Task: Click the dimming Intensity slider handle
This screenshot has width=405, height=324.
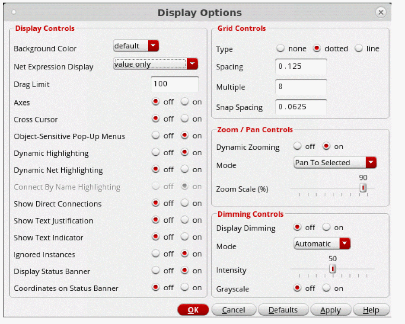Action: point(333,269)
